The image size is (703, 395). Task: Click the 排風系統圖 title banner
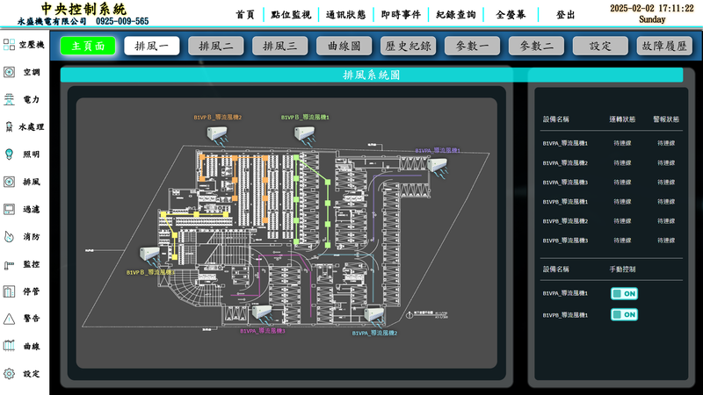pyautogui.click(x=372, y=75)
